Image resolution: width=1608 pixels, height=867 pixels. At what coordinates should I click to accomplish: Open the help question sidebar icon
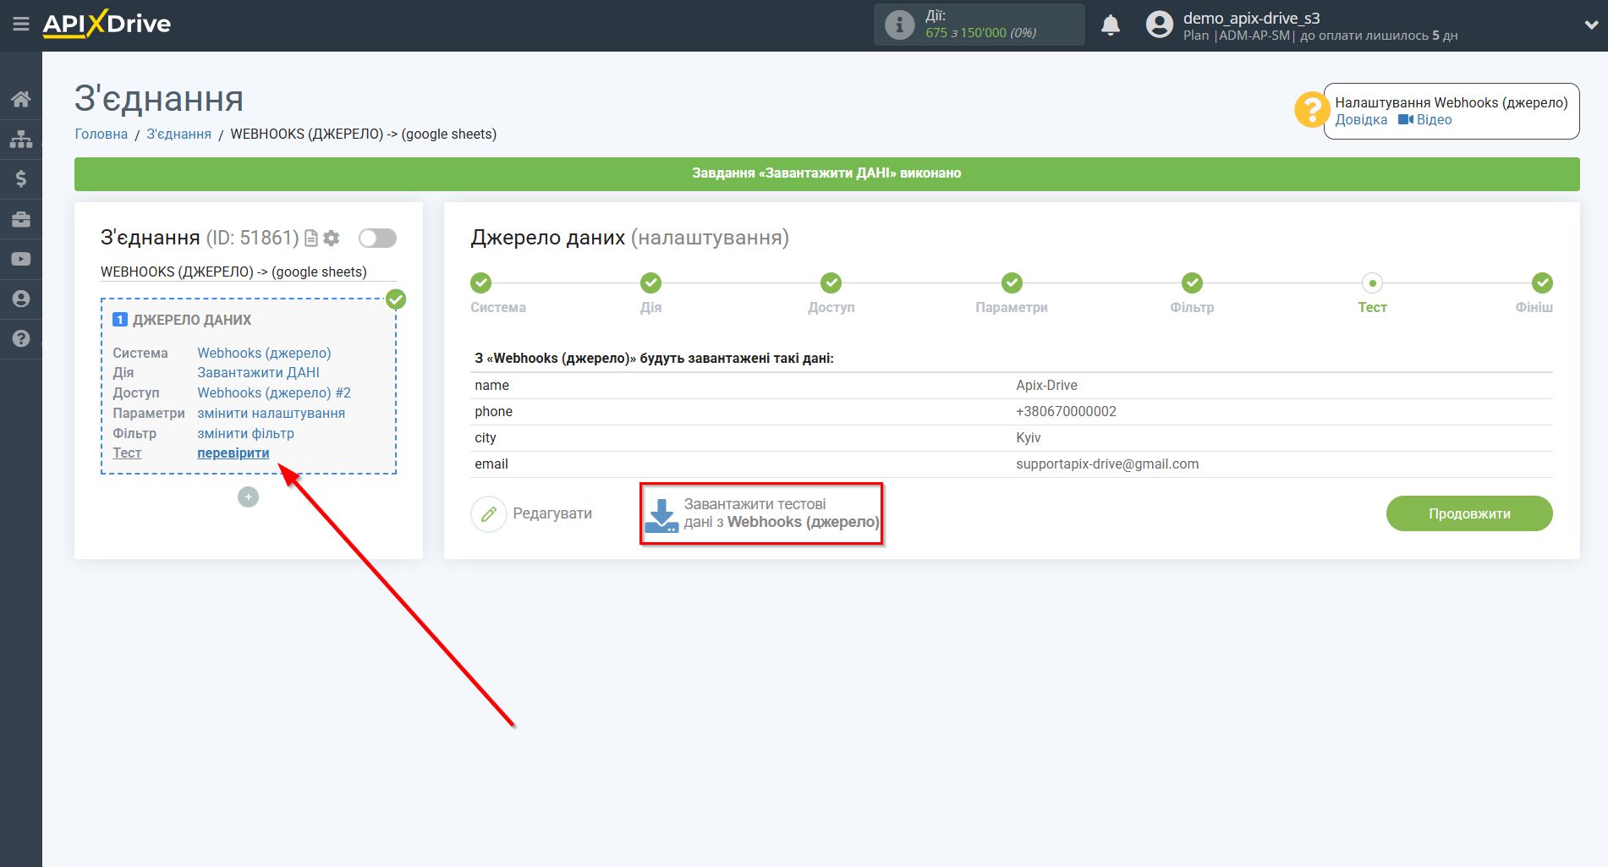pyautogui.click(x=21, y=338)
